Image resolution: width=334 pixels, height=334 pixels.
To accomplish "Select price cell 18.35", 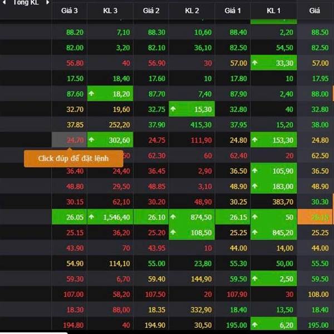I will (x=151, y=310).
